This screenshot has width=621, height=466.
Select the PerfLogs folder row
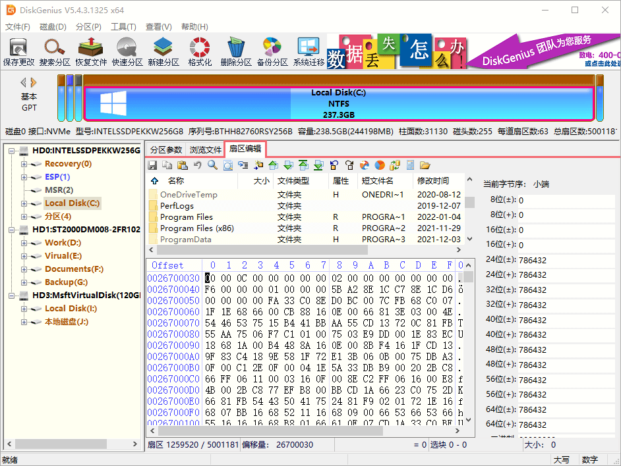click(x=306, y=206)
